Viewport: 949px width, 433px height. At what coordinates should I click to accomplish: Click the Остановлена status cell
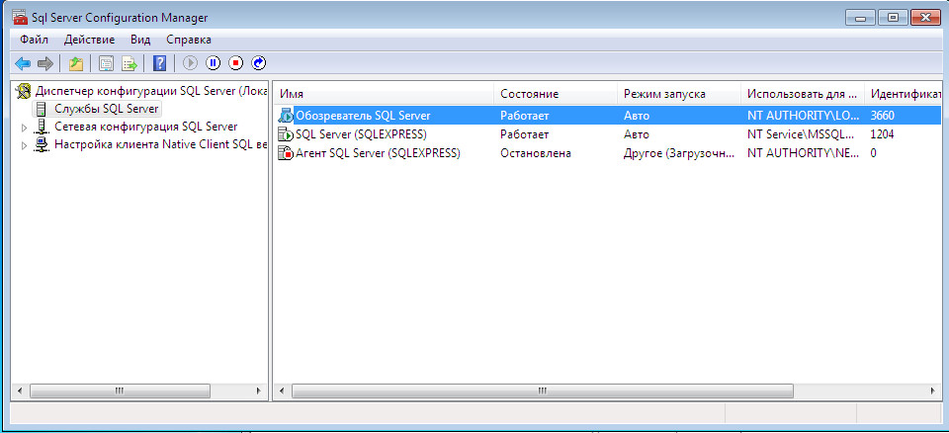[536, 154]
